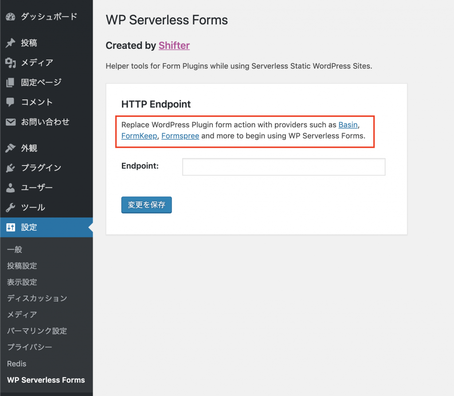Select the 設定 menu label
The image size is (454, 396).
tap(29, 227)
